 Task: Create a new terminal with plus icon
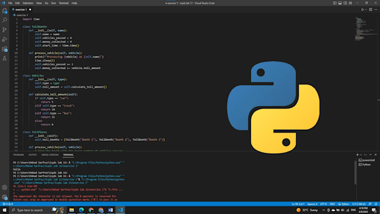pyautogui.click(x=357, y=155)
